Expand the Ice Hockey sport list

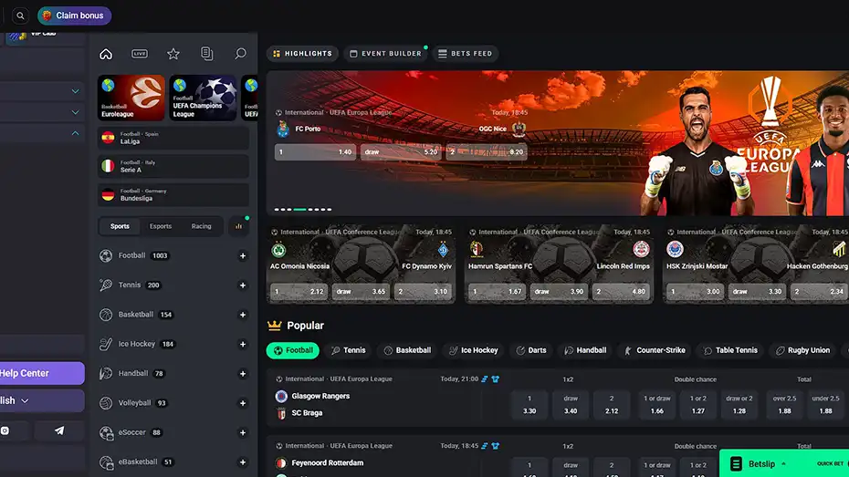[243, 344]
